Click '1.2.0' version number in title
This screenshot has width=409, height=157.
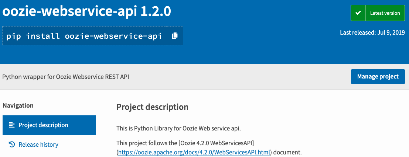click(x=156, y=11)
